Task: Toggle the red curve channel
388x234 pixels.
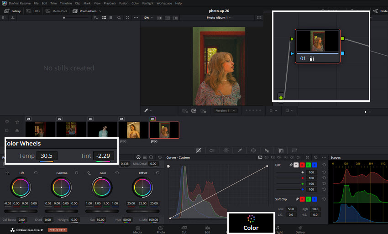Action: point(302,165)
